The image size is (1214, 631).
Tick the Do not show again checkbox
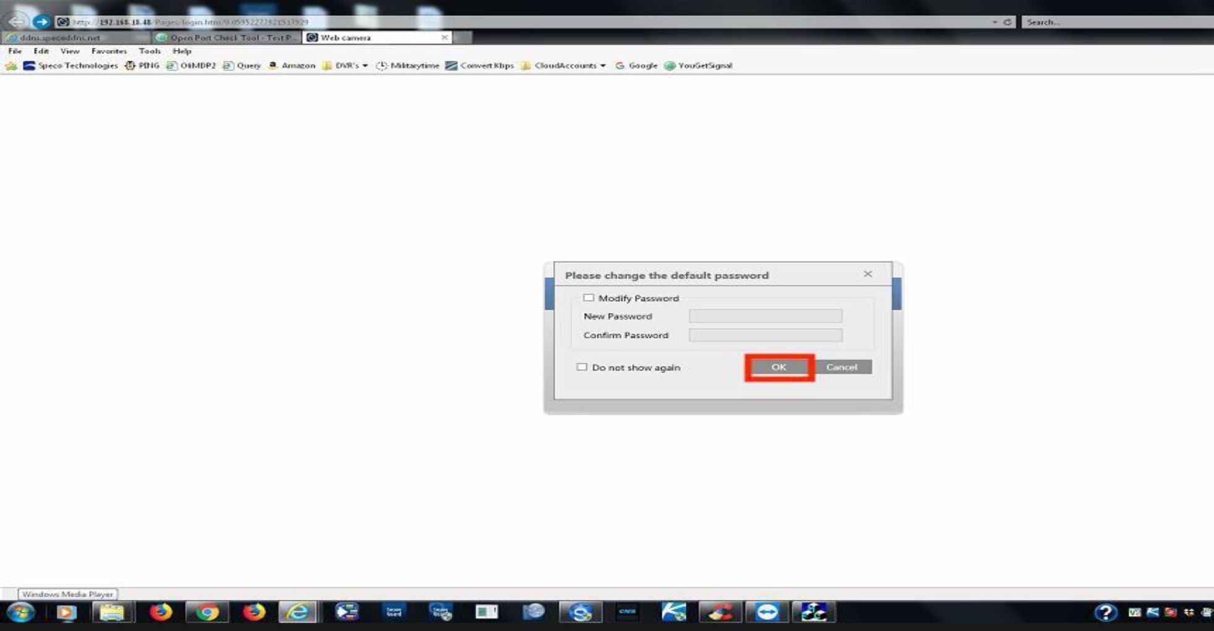point(582,367)
